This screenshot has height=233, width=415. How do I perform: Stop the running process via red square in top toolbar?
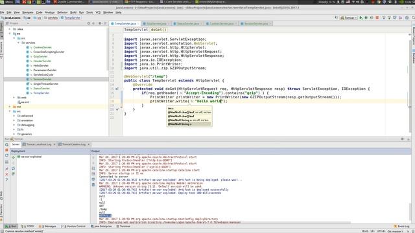377,17
